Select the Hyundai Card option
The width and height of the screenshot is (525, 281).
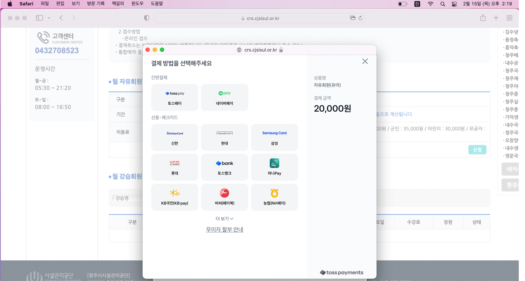[x=225, y=137]
